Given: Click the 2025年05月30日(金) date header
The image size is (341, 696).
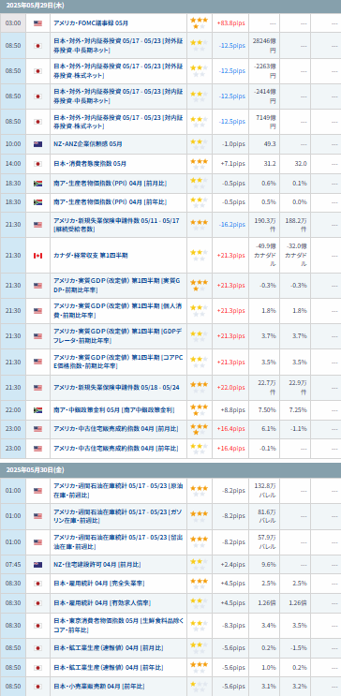Looking at the screenshot, I should [30, 469].
